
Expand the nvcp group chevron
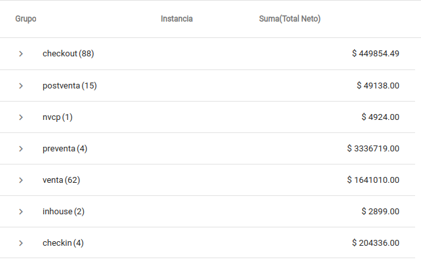[21, 117]
